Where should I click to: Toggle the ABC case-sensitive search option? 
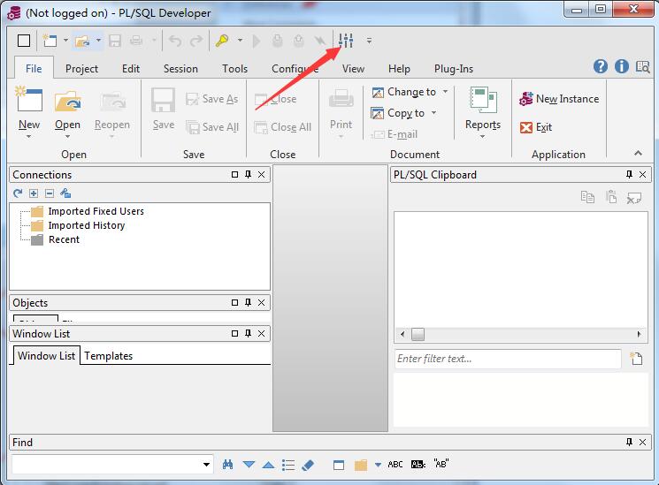395,465
